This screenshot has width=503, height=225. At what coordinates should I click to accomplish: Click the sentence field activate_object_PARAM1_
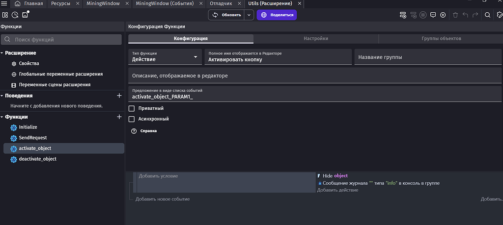(x=315, y=94)
